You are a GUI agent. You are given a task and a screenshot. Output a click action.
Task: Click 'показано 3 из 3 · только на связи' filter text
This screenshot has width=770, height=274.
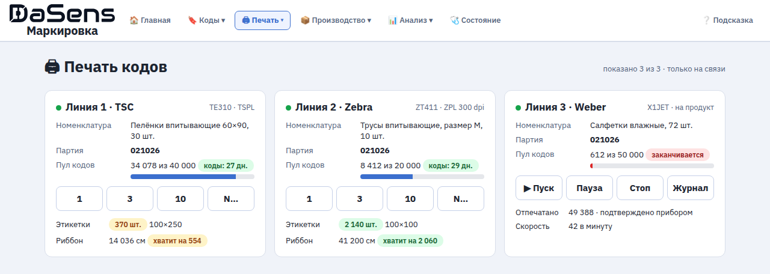point(664,69)
